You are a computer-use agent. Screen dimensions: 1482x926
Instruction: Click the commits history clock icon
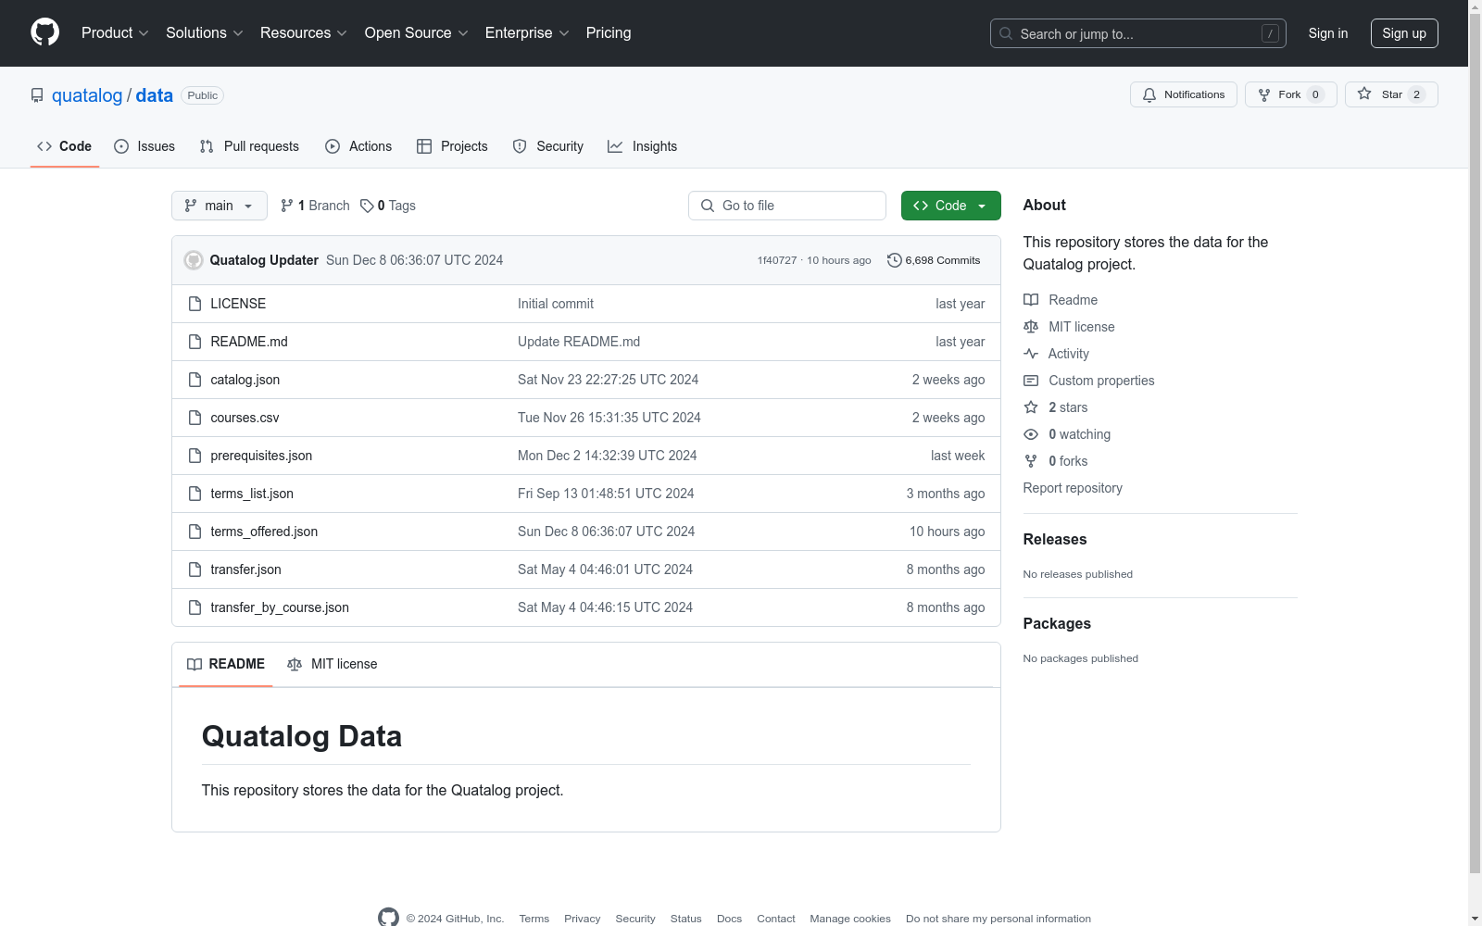click(894, 260)
